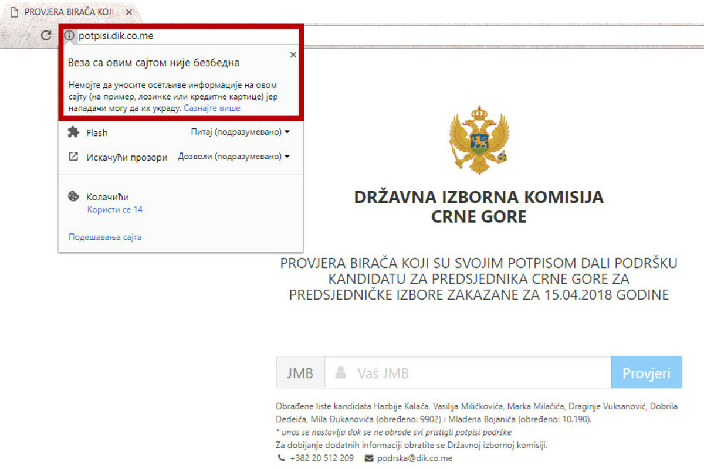The image size is (704, 469).
Task: Click the site info icon in address bar
Action: point(69,35)
